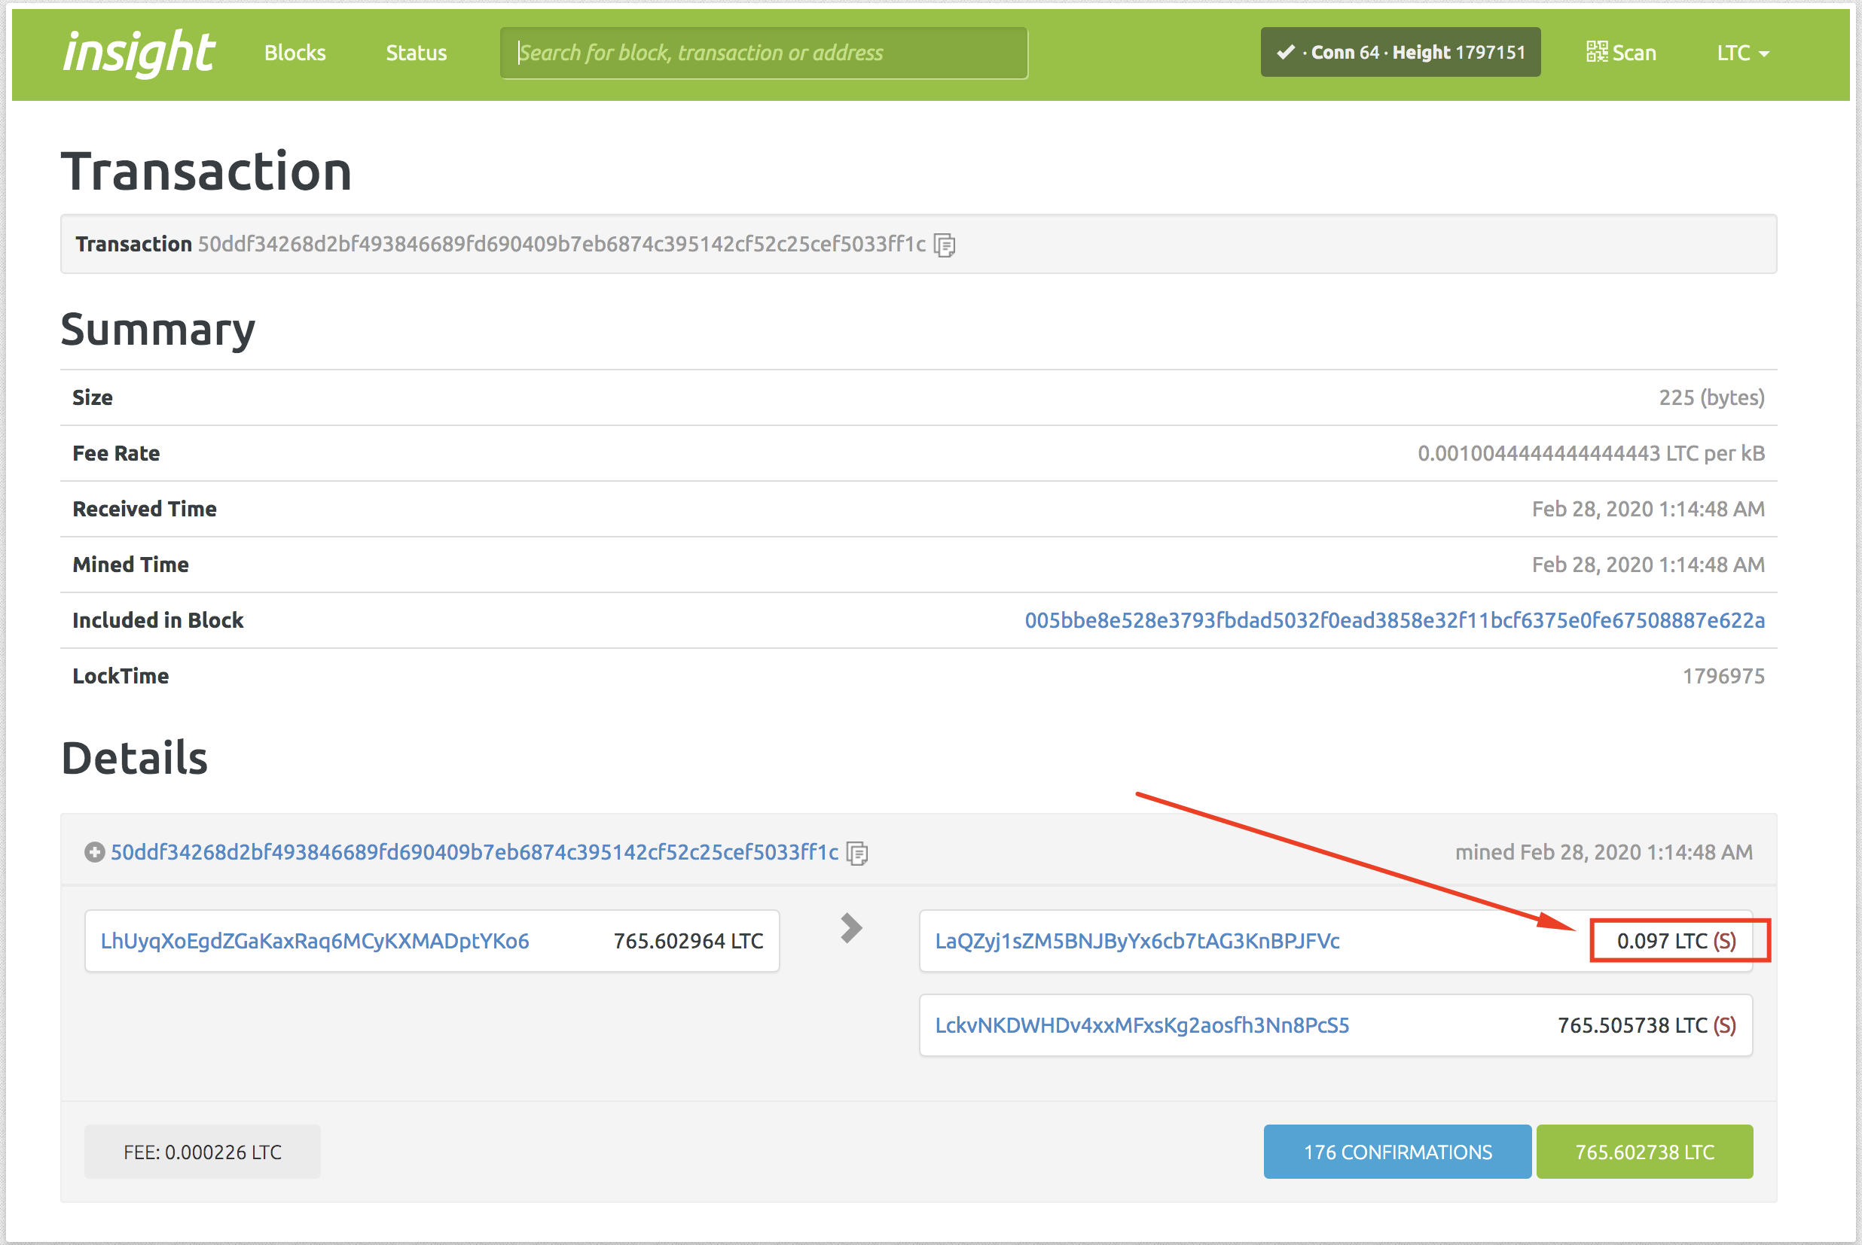The height and width of the screenshot is (1245, 1862).
Task: Open the Status page
Action: click(417, 53)
